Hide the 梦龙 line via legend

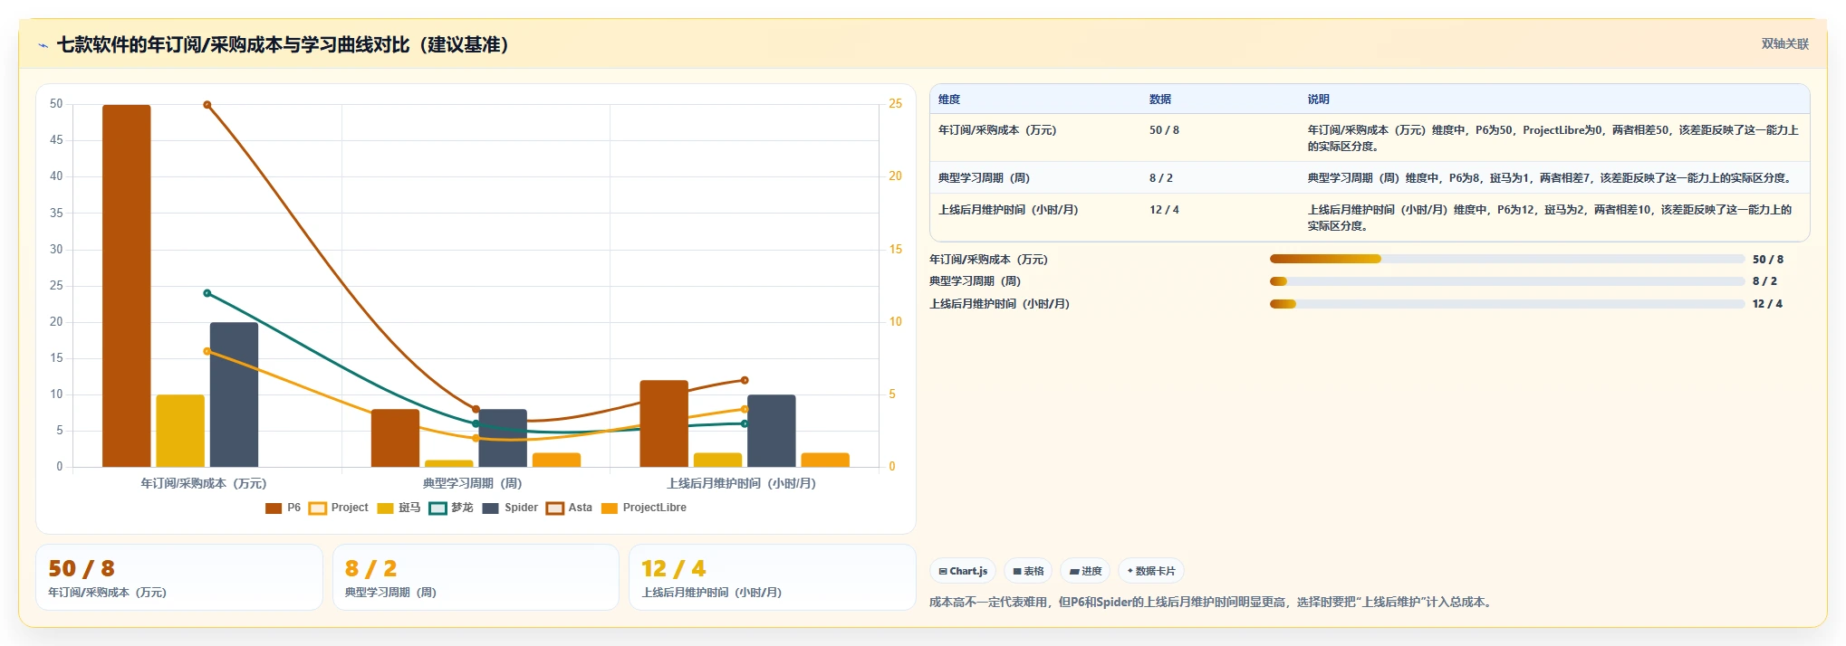pyautogui.click(x=451, y=508)
